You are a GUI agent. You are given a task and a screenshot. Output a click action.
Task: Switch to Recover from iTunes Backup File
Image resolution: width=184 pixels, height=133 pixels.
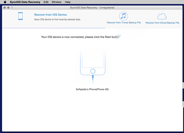point(124,22)
